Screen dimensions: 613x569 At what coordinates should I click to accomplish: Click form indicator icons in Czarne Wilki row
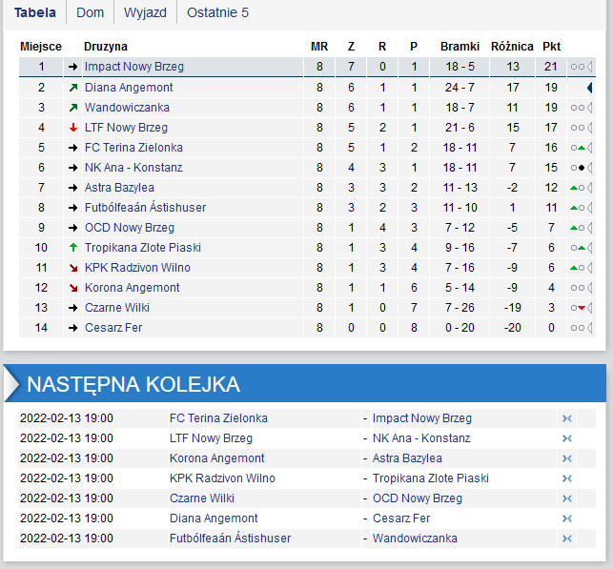[578, 308]
